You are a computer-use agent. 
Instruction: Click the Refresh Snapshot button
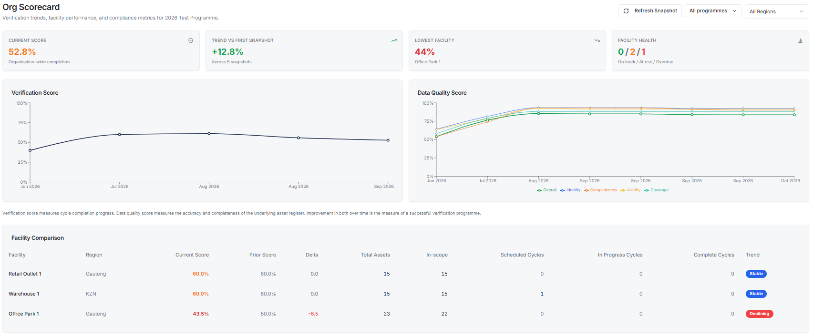650,11
